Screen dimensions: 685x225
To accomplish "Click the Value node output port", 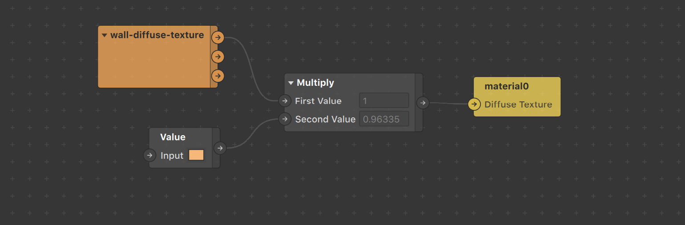I will [220, 148].
